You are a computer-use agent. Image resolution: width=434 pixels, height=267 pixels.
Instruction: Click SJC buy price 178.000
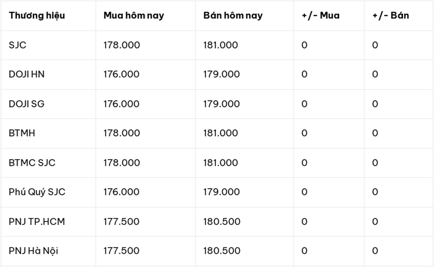click(x=122, y=45)
